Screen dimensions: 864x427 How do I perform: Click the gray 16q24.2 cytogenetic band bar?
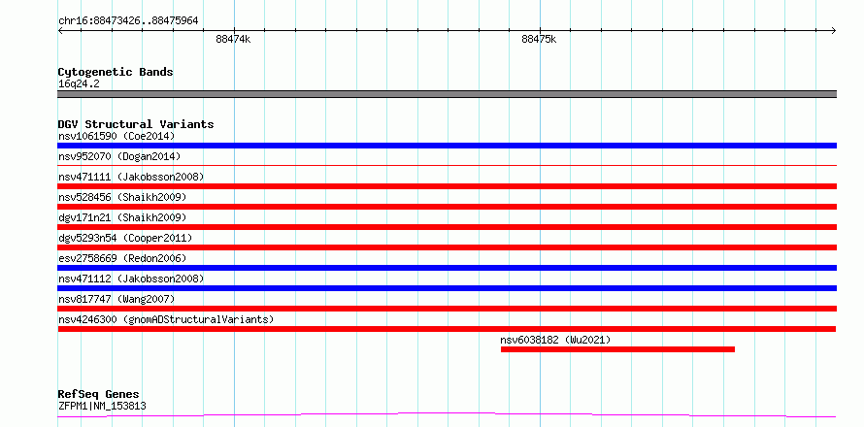[447, 94]
